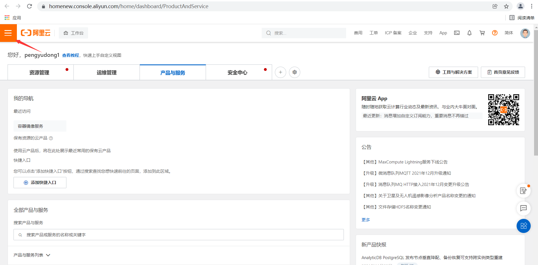Open the AnalyticDB PostgreSQL news item
This screenshot has height=265, width=538.
(x=432, y=258)
